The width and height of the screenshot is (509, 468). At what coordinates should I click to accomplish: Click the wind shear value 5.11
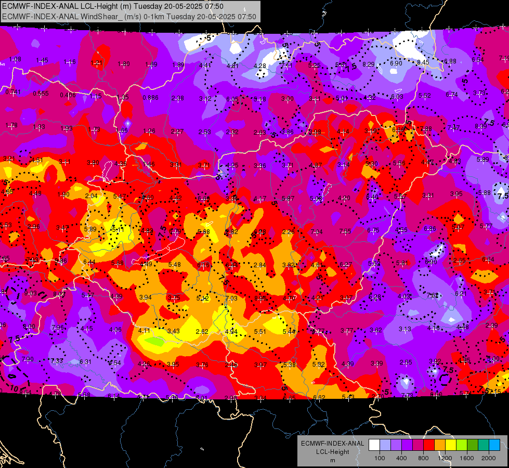[118, 230]
